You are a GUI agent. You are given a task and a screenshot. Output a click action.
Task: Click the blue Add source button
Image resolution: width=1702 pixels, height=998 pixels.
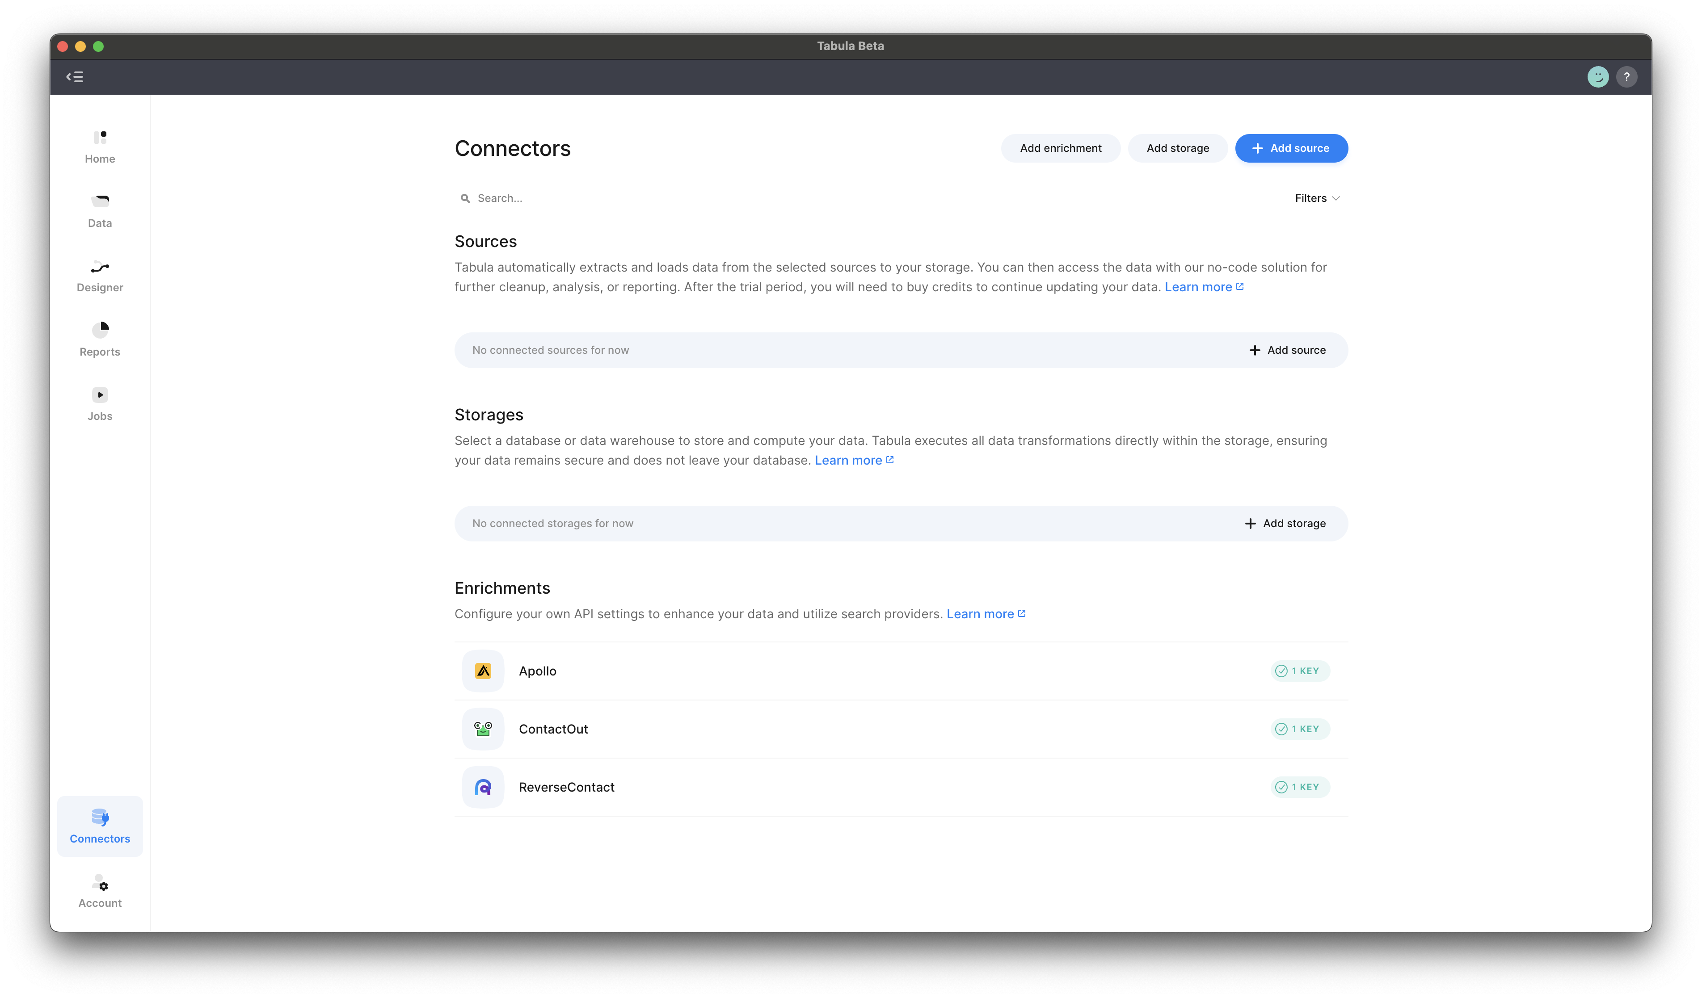1291,149
